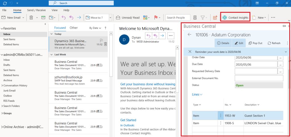The width and height of the screenshot is (291, 137).
Task: Click the External Document No. field
Action: (x=259, y=78)
